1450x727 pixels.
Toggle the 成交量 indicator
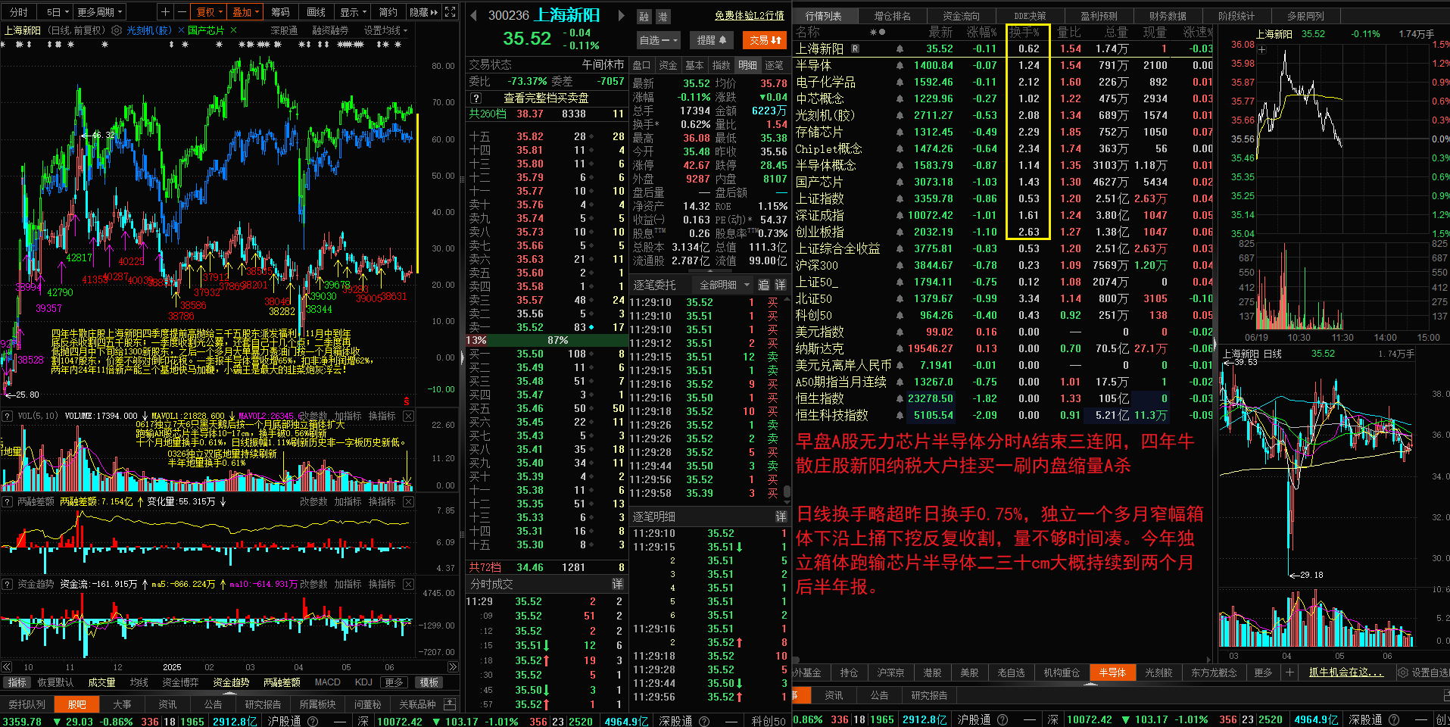pyautogui.click(x=101, y=682)
